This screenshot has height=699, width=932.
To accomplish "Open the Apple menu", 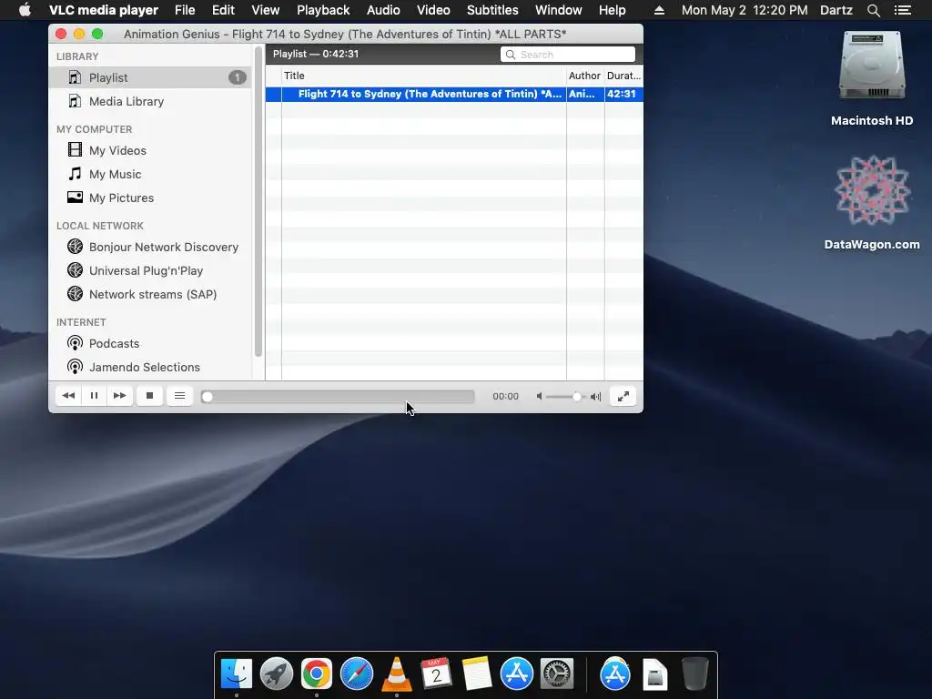I will (25, 10).
